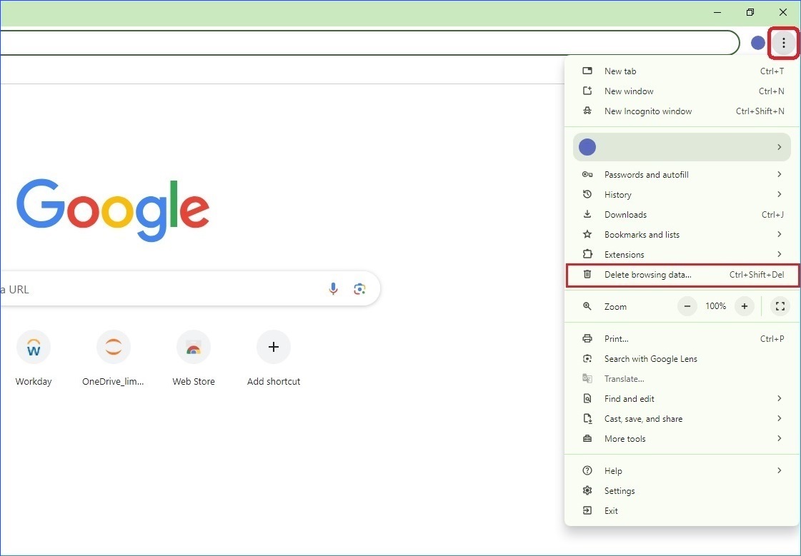Click the zoom out minus button
801x556 pixels.
[687, 306]
